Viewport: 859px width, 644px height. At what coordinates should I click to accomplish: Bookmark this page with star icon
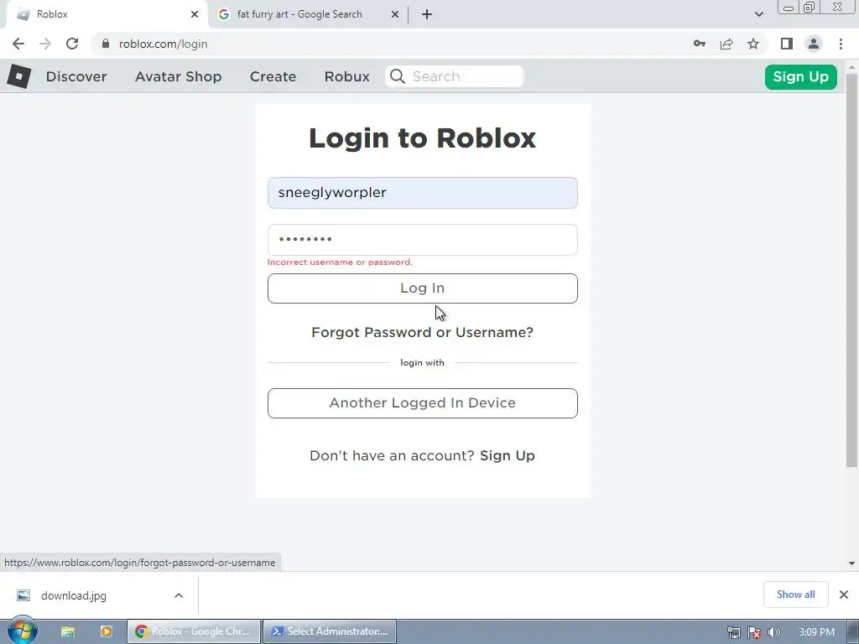coord(753,44)
